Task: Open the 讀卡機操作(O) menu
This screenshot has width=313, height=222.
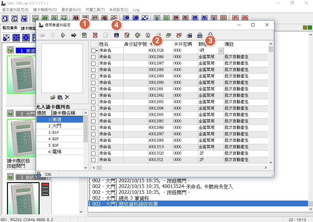Action: tap(45, 9)
